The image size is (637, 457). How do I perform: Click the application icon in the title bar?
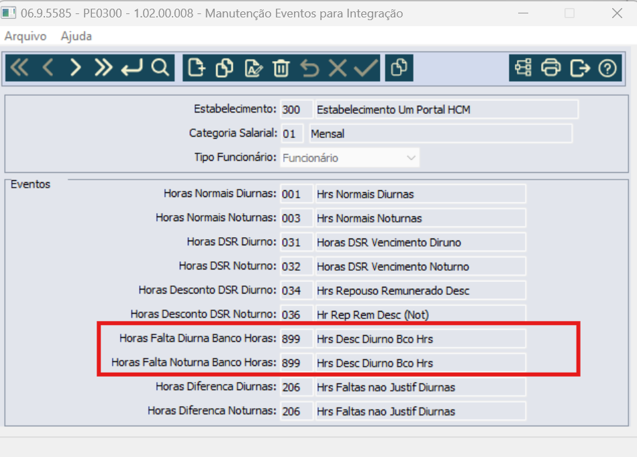tap(8, 13)
